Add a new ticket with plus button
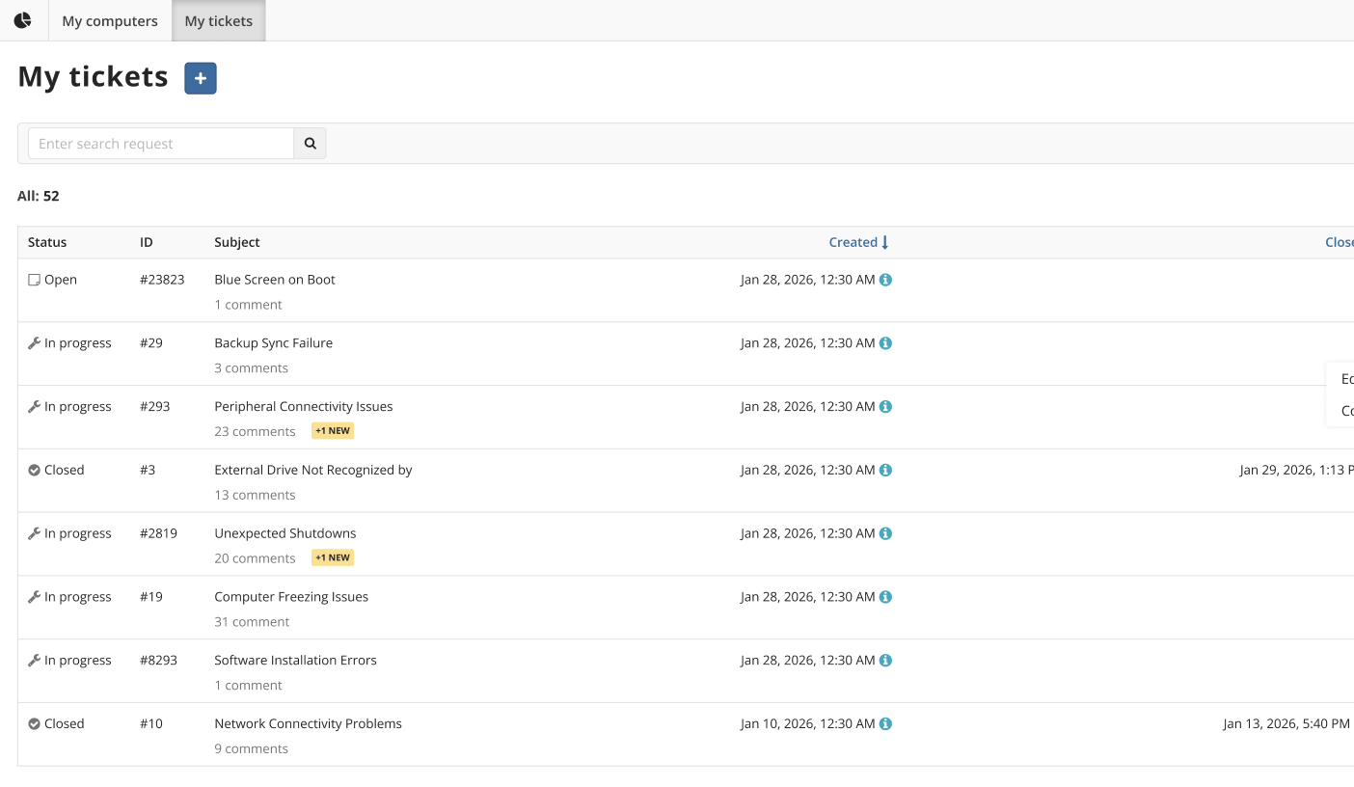 (x=201, y=78)
